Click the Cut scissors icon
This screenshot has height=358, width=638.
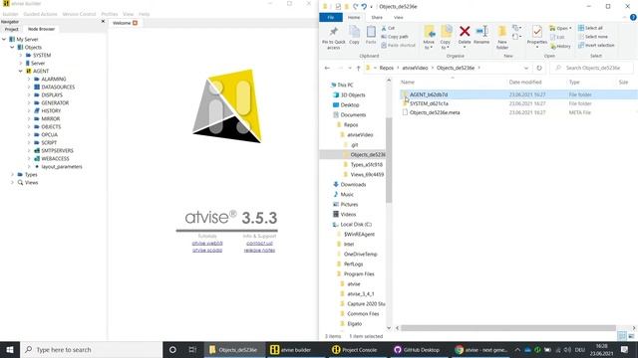384,28
